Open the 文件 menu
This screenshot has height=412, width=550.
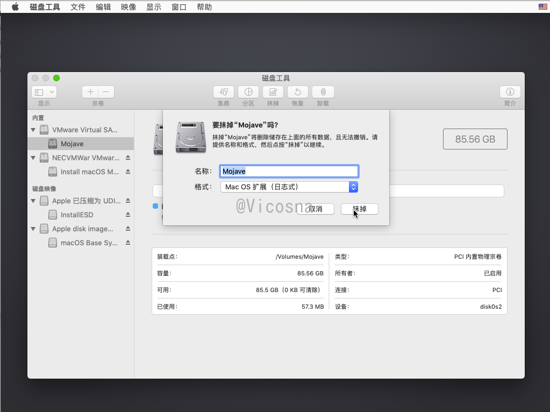point(78,6)
